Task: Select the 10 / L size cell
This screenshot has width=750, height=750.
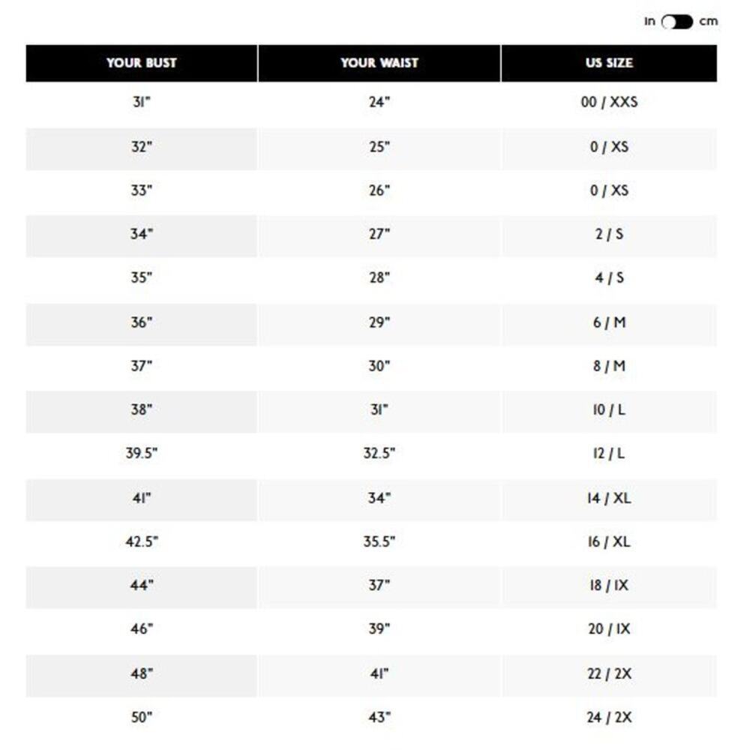Action: click(609, 410)
